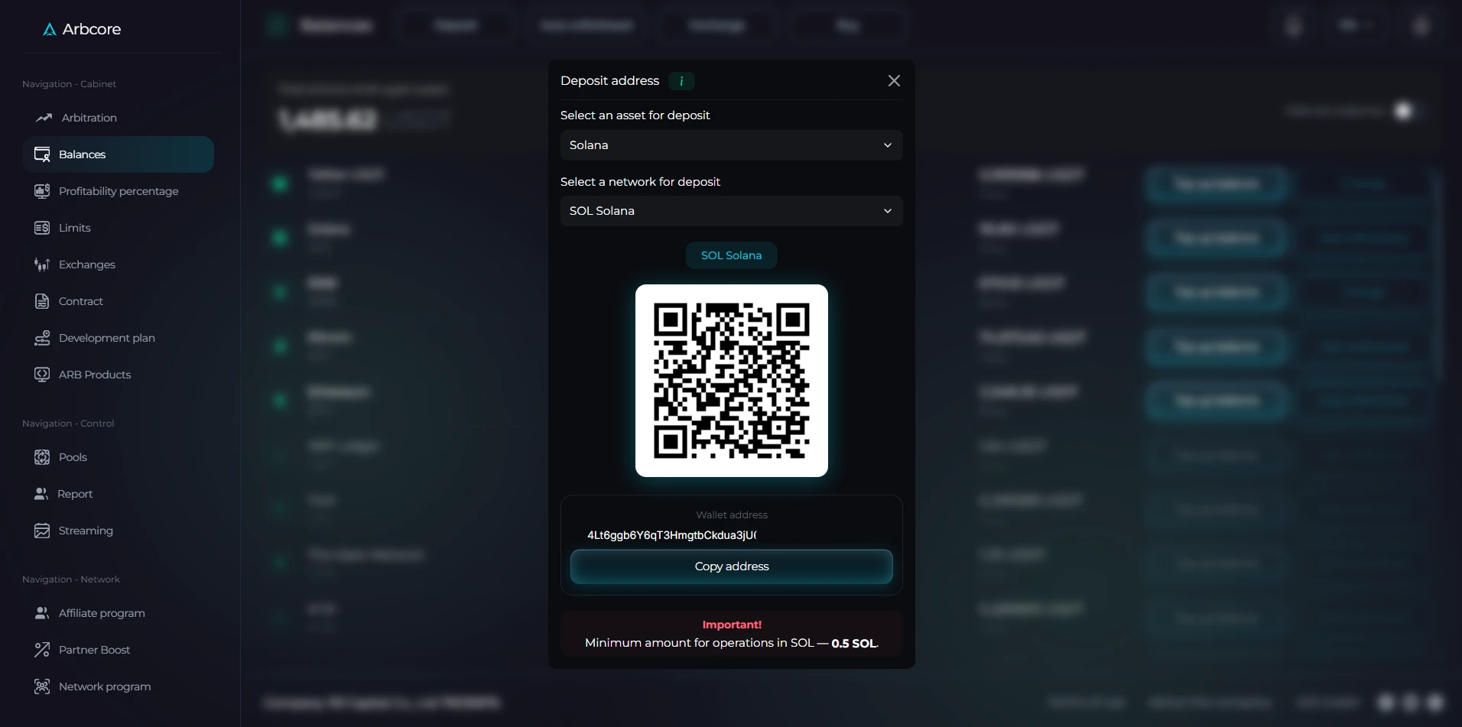Viewport: 1462px width, 727px height.
Task: Open ARB Products page
Action: click(x=95, y=375)
